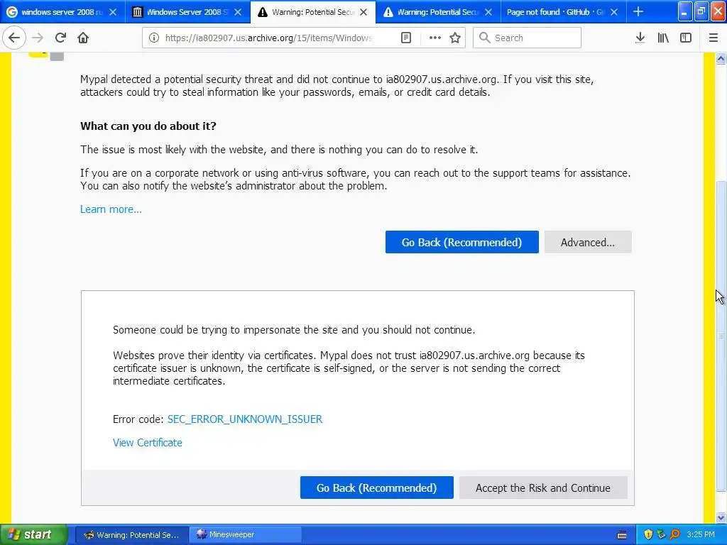The image size is (727, 545).
Task: Toggle reader view icon
Action: tap(405, 38)
